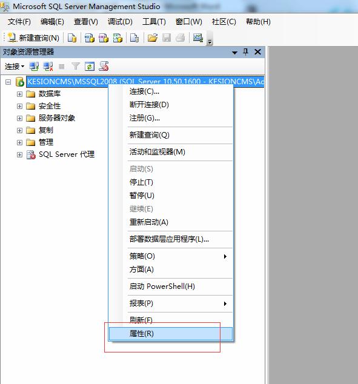Select the 复制 tree item
This screenshot has width=358, height=384.
46,130
